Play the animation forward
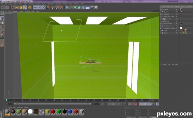 114,104
